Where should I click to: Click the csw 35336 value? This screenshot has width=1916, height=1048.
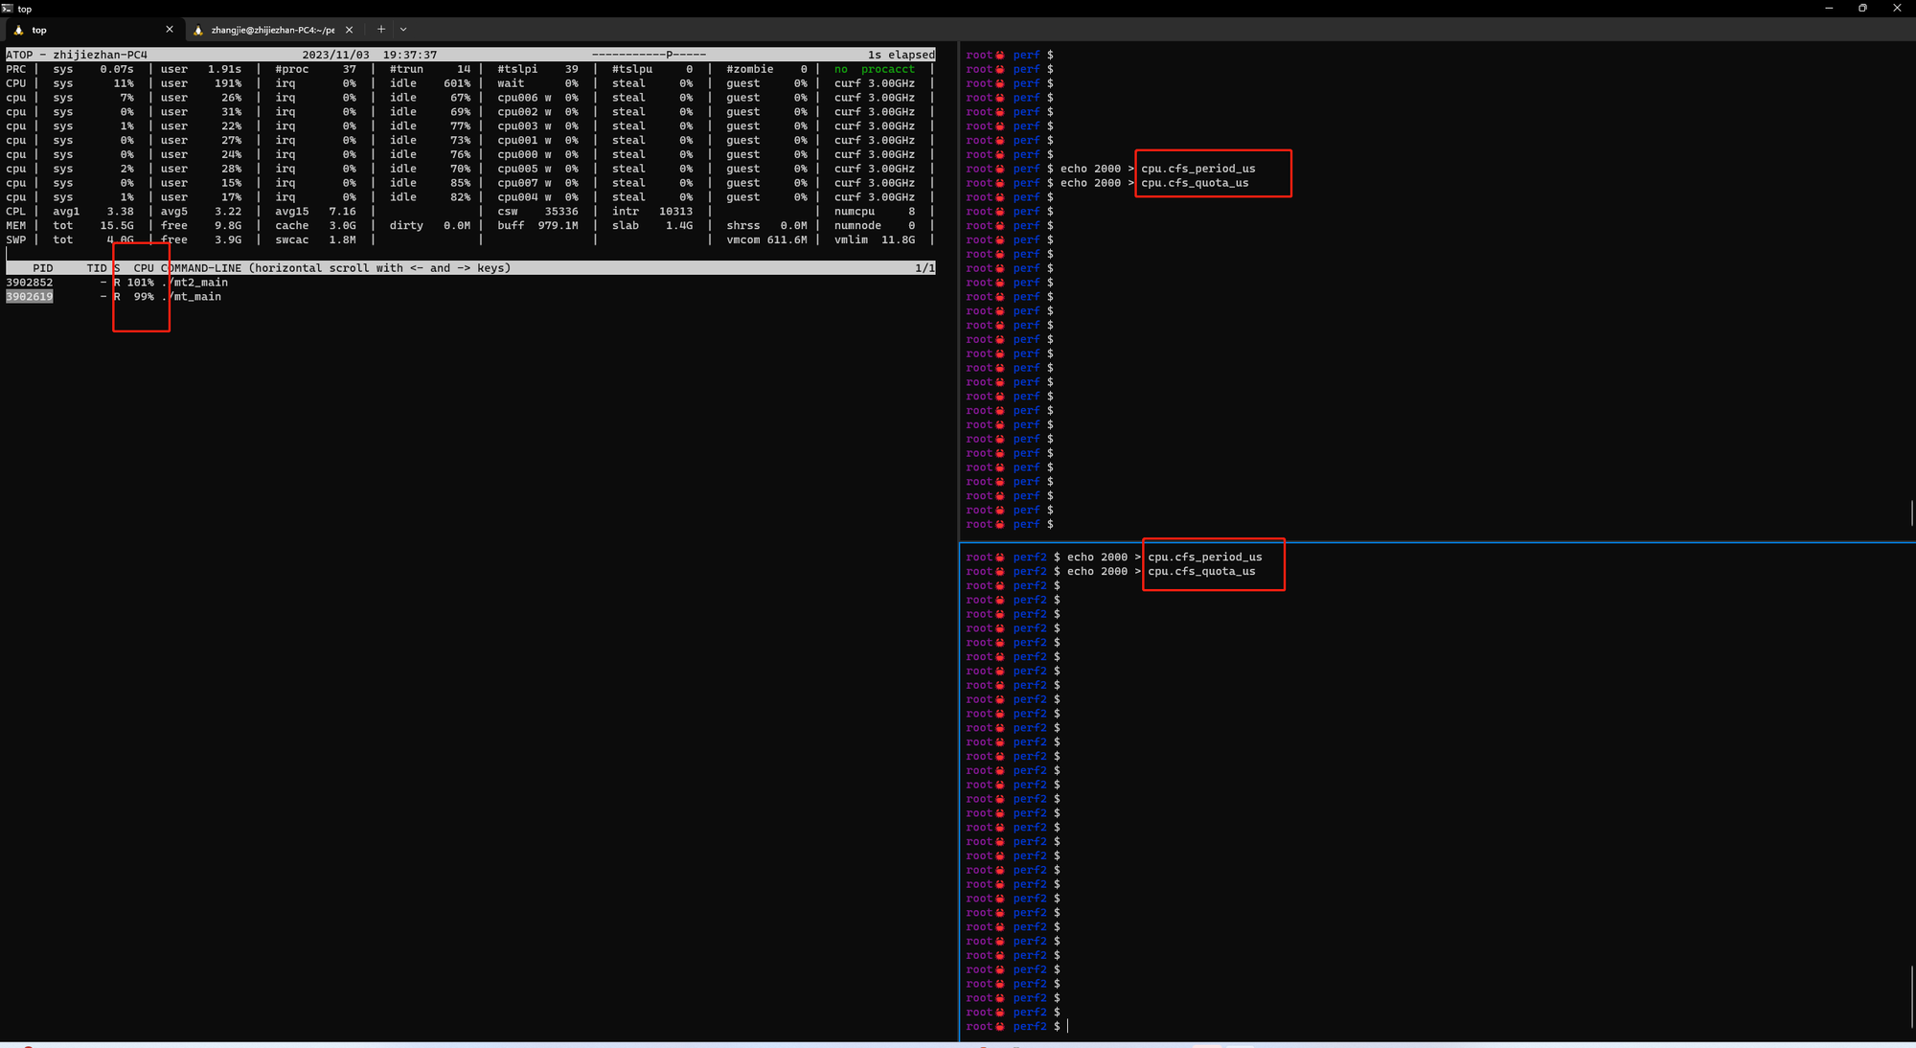pyautogui.click(x=537, y=212)
